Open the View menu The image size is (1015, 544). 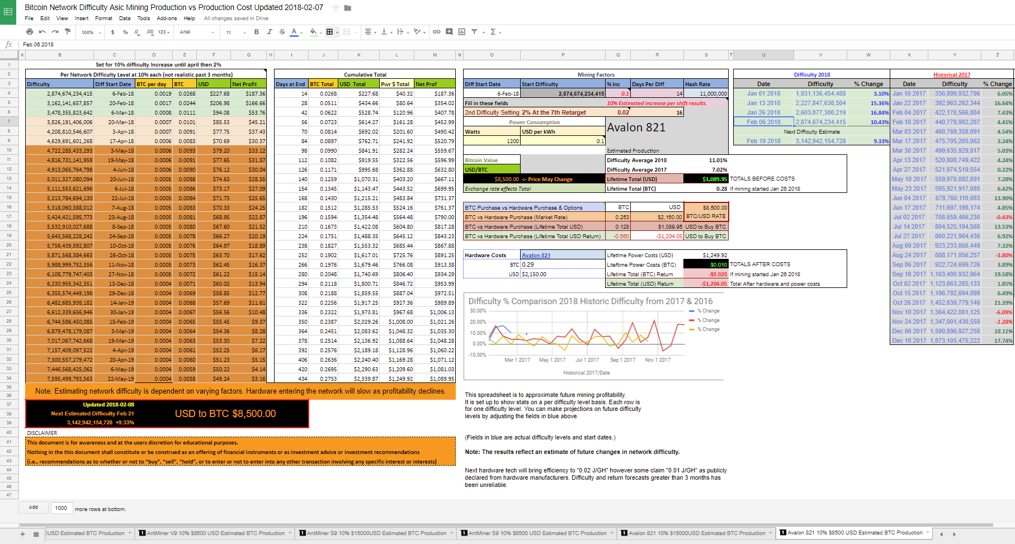click(x=62, y=18)
